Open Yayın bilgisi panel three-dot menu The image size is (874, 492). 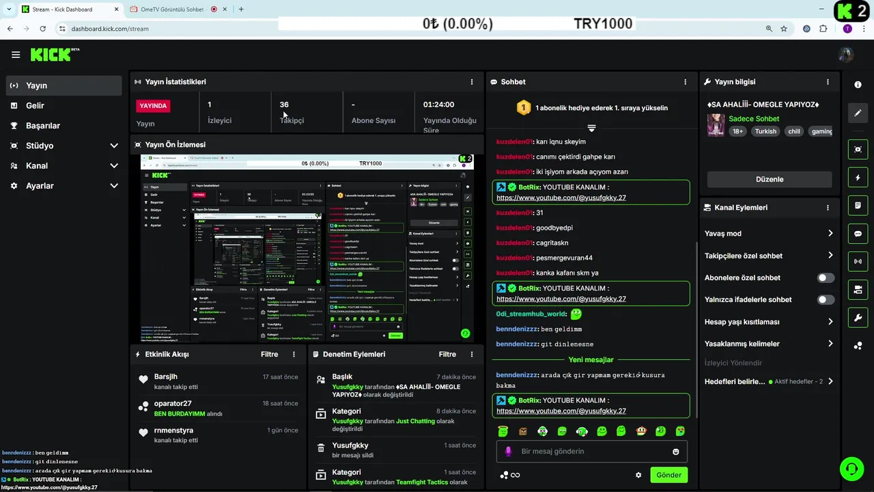pyautogui.click(x=828, y=82)
